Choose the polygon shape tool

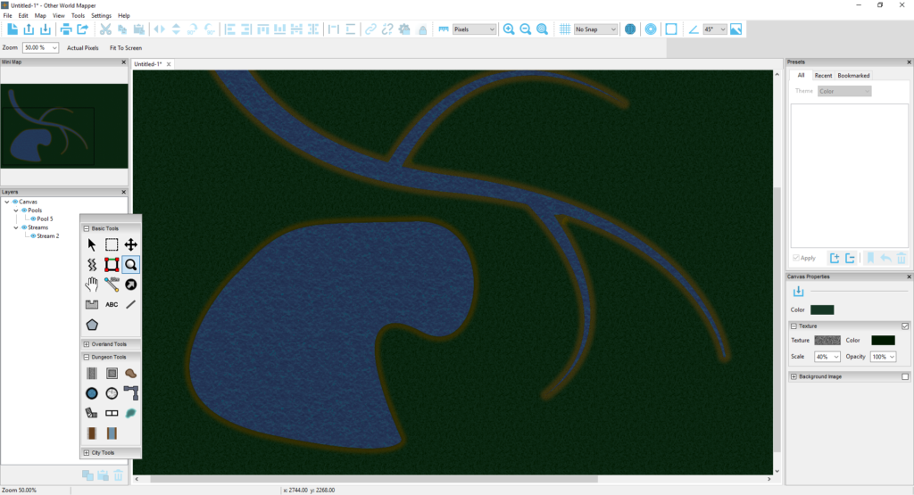pyautogui.click(x=91, y=325)
